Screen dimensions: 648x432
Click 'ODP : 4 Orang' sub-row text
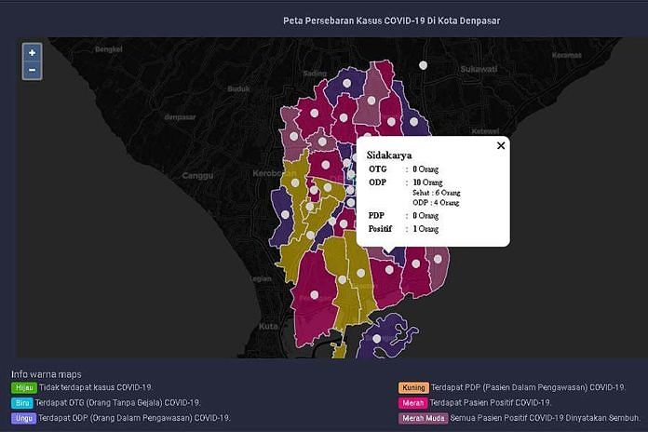pyautogui.click(x=436, y=203)
